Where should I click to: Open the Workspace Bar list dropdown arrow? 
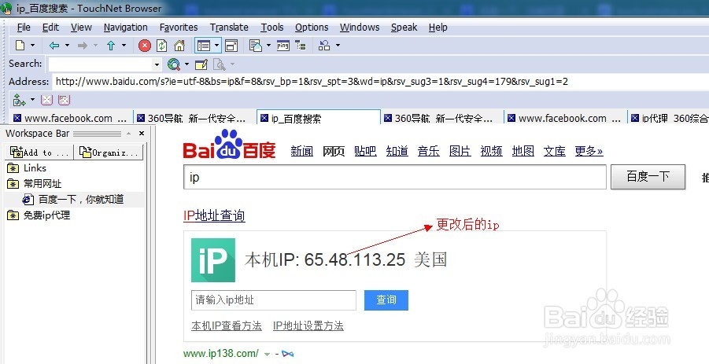[x=216, y=46]
